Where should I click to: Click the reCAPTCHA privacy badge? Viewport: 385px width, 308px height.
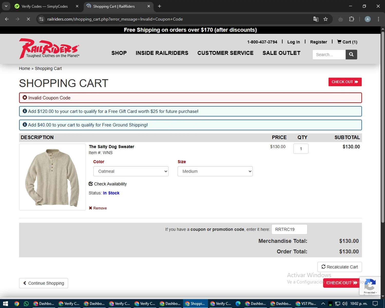[370, 286]
